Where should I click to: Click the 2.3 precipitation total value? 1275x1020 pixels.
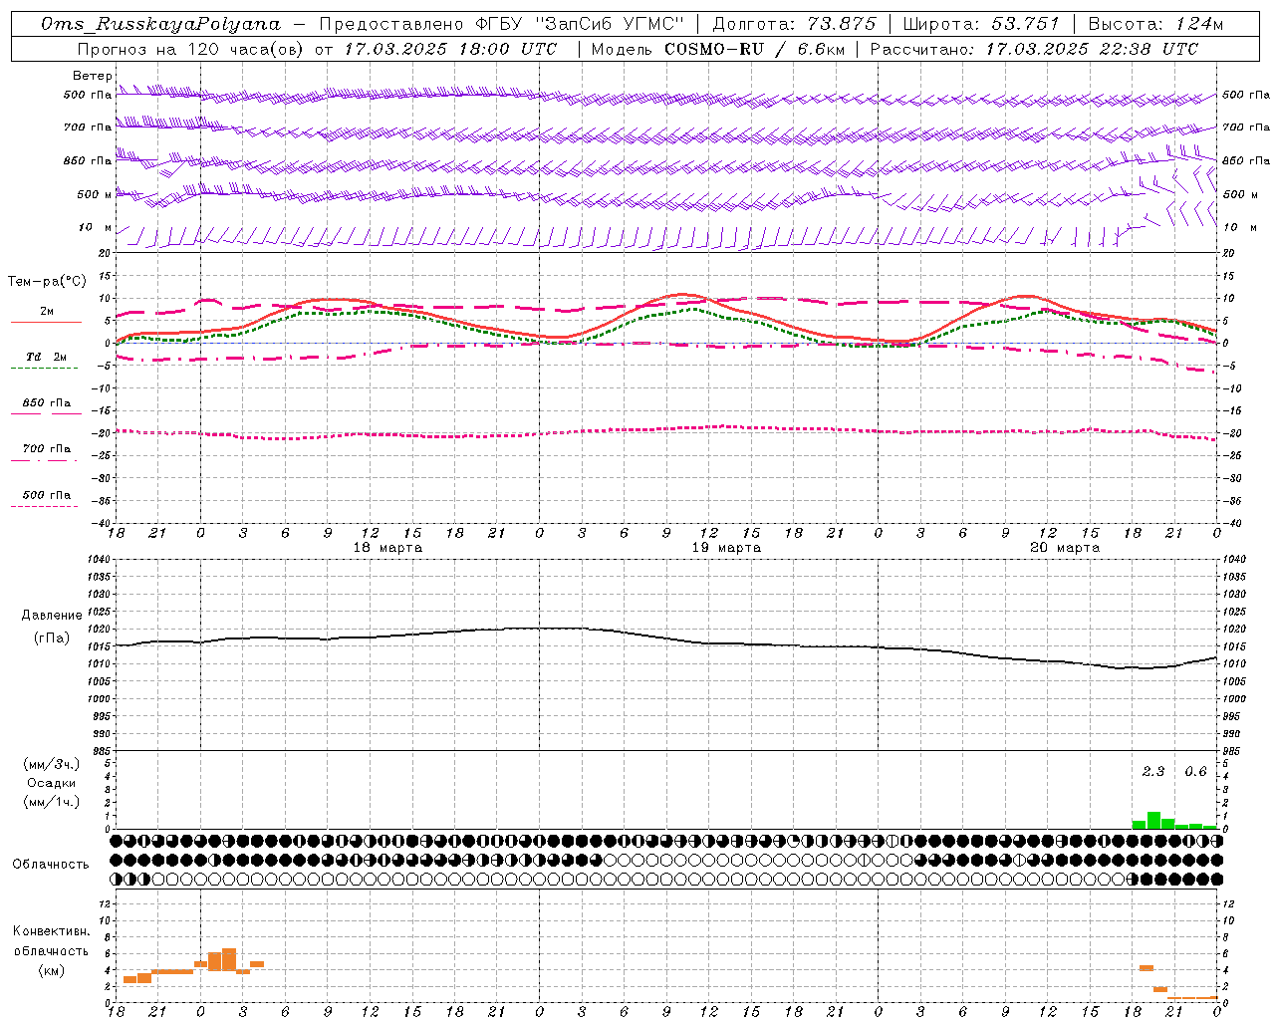[1153, 772]
